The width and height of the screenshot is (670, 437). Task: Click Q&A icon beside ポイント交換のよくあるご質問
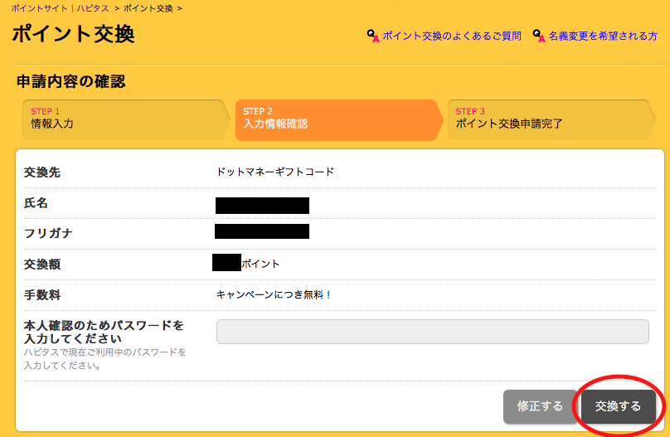pyautogui.click(x=373, y=36)
